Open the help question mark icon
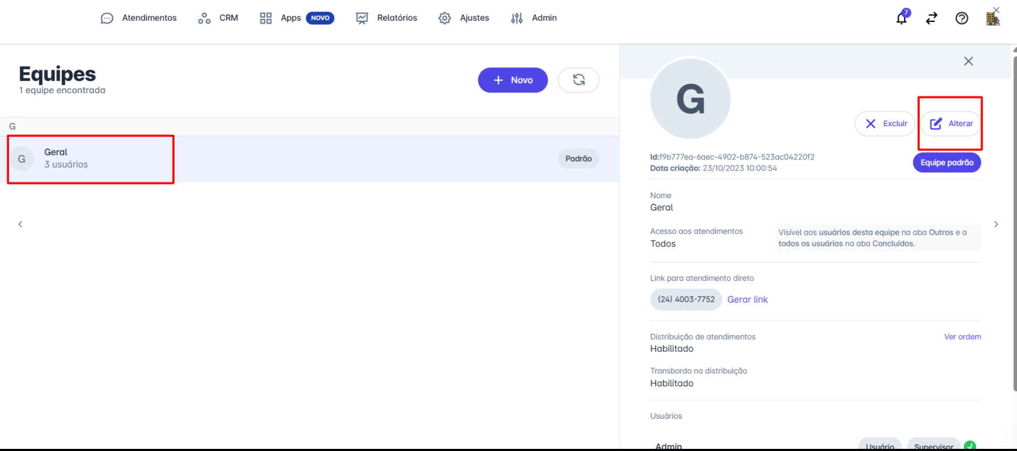Viewport: 1017px width, 451px height. click(961, 19)
